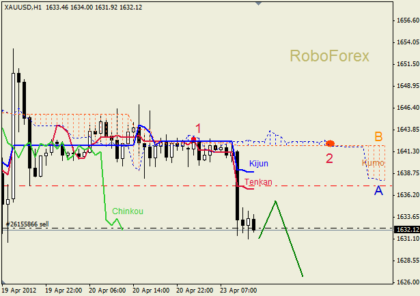Viewport: 420px width, 296px height.
Task: Select the blue 'Kijun' label
Action: [258, 164]
